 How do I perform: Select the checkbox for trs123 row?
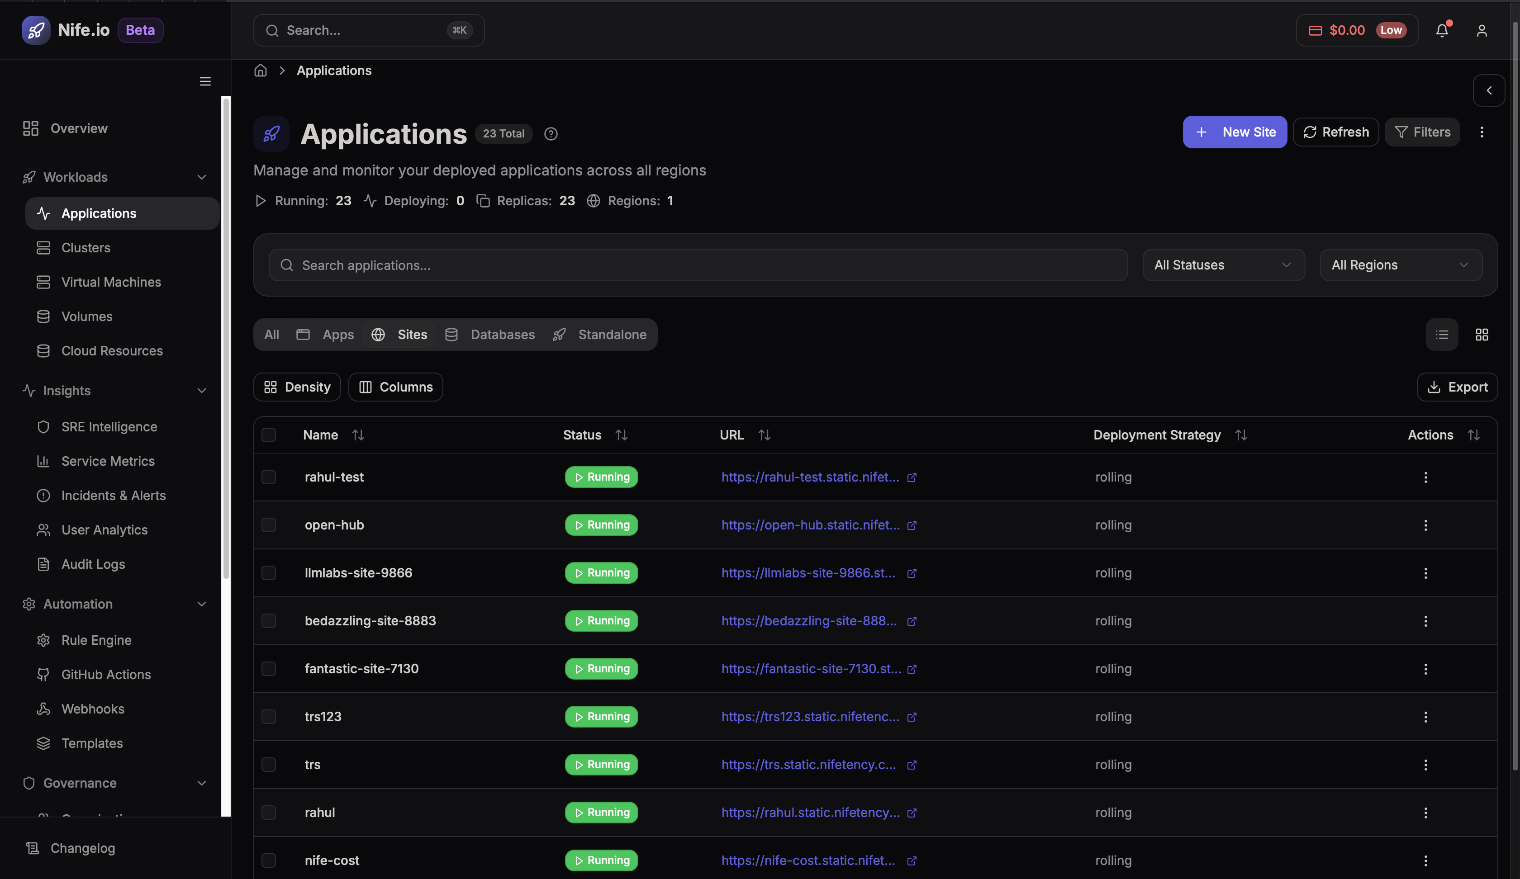click(269, 717)
